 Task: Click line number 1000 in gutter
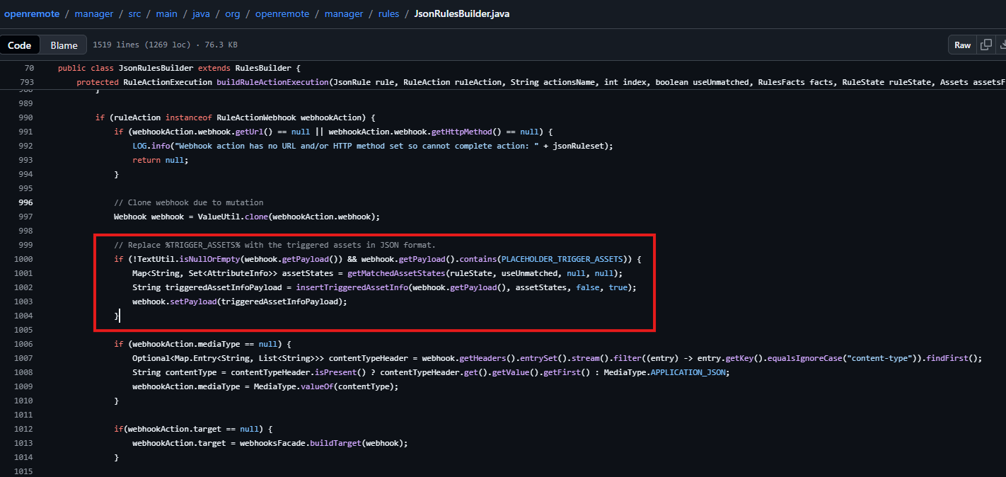click(x=23, y=259)
